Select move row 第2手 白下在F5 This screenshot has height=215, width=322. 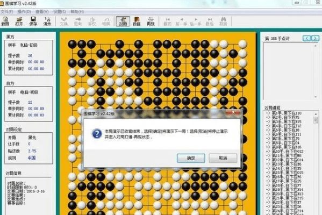[x=283, y=118]
